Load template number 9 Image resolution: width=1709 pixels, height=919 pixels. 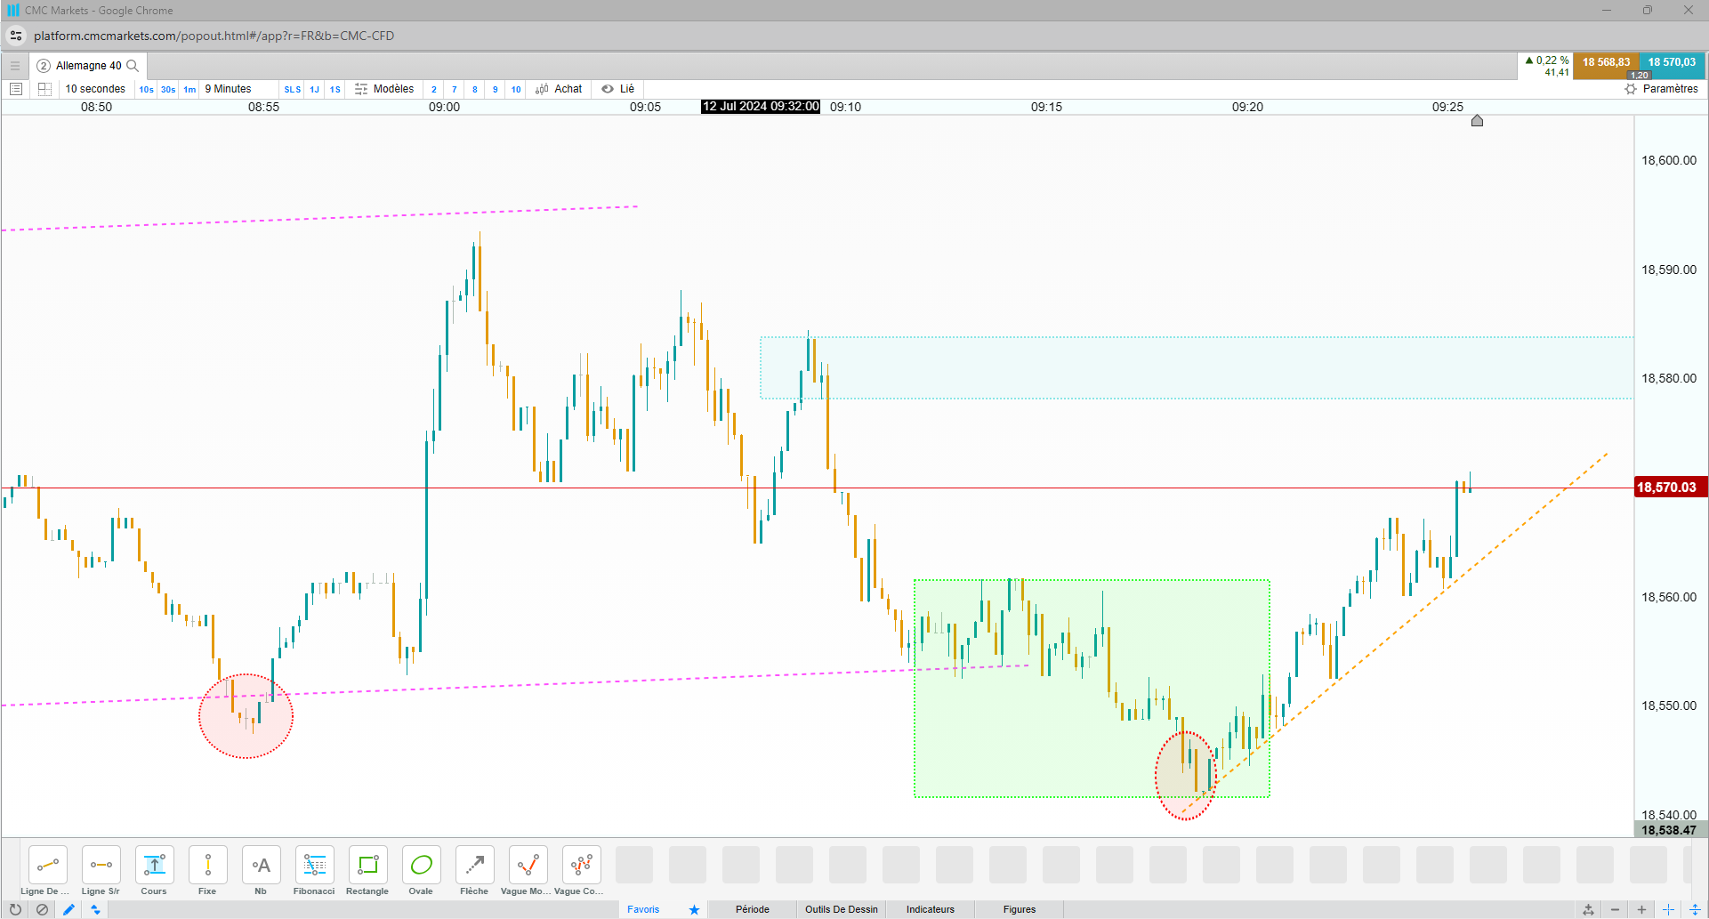point(496,89)
